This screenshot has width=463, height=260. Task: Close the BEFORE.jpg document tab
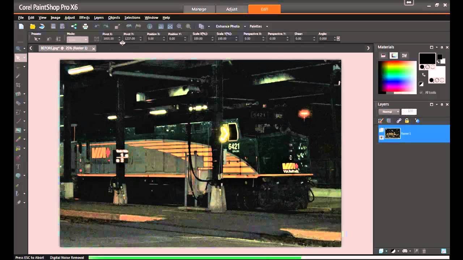[x=93, y=48]
